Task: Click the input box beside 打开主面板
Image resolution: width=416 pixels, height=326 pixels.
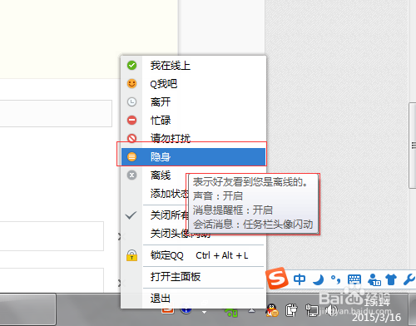Action: [52, 280]
